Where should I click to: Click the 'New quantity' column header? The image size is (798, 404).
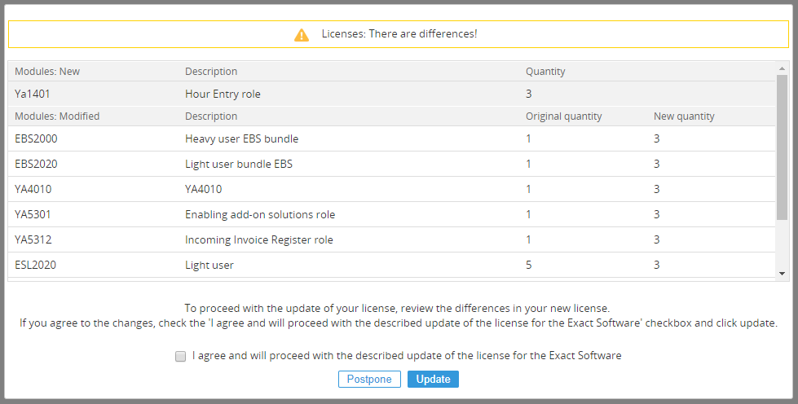(x=684, y=116)
